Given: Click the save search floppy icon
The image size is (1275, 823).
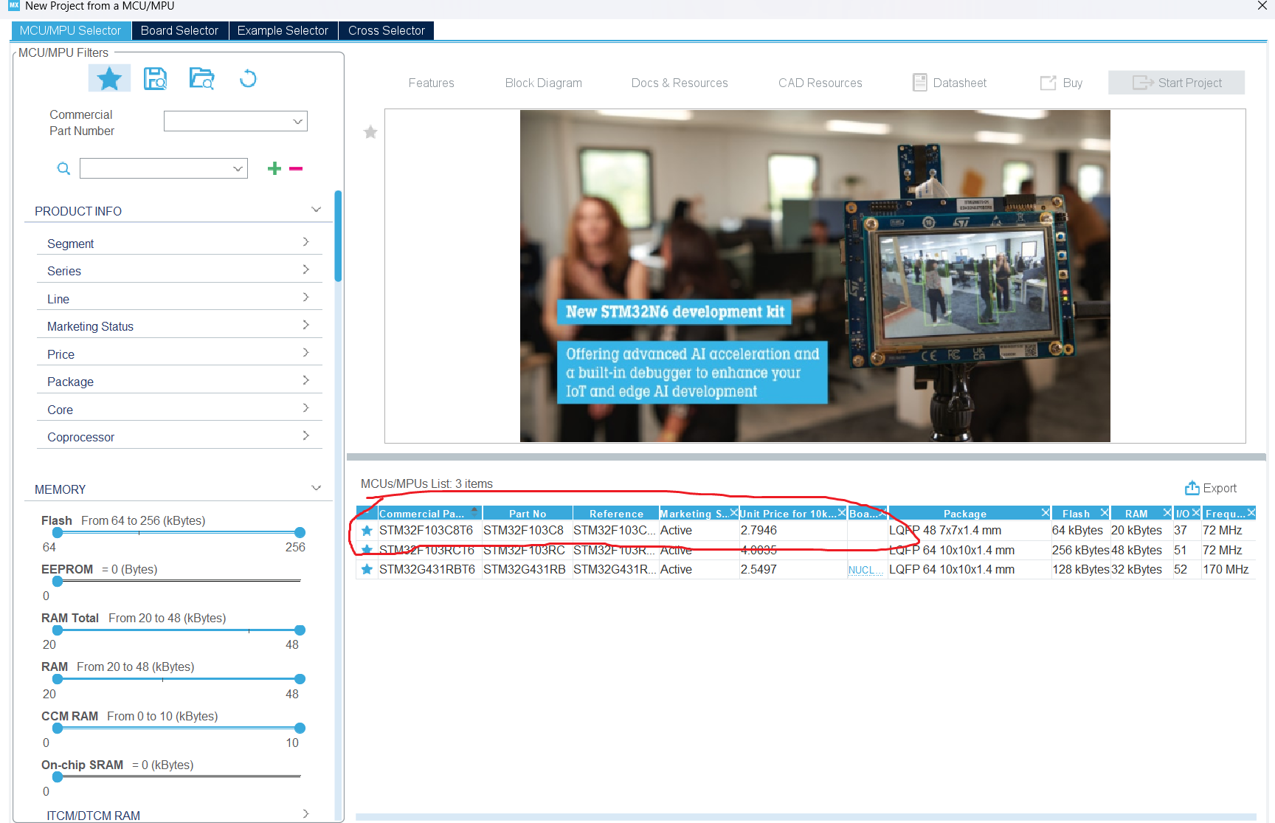Looking at the screenshot, I should [x=155, y=78].
